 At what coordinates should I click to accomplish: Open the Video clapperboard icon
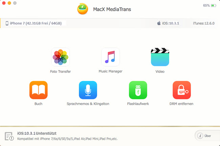click(x=160, y=57)
